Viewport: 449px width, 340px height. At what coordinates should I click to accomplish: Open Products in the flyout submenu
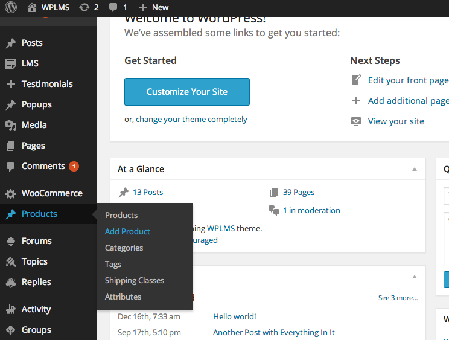click(121, 215)
